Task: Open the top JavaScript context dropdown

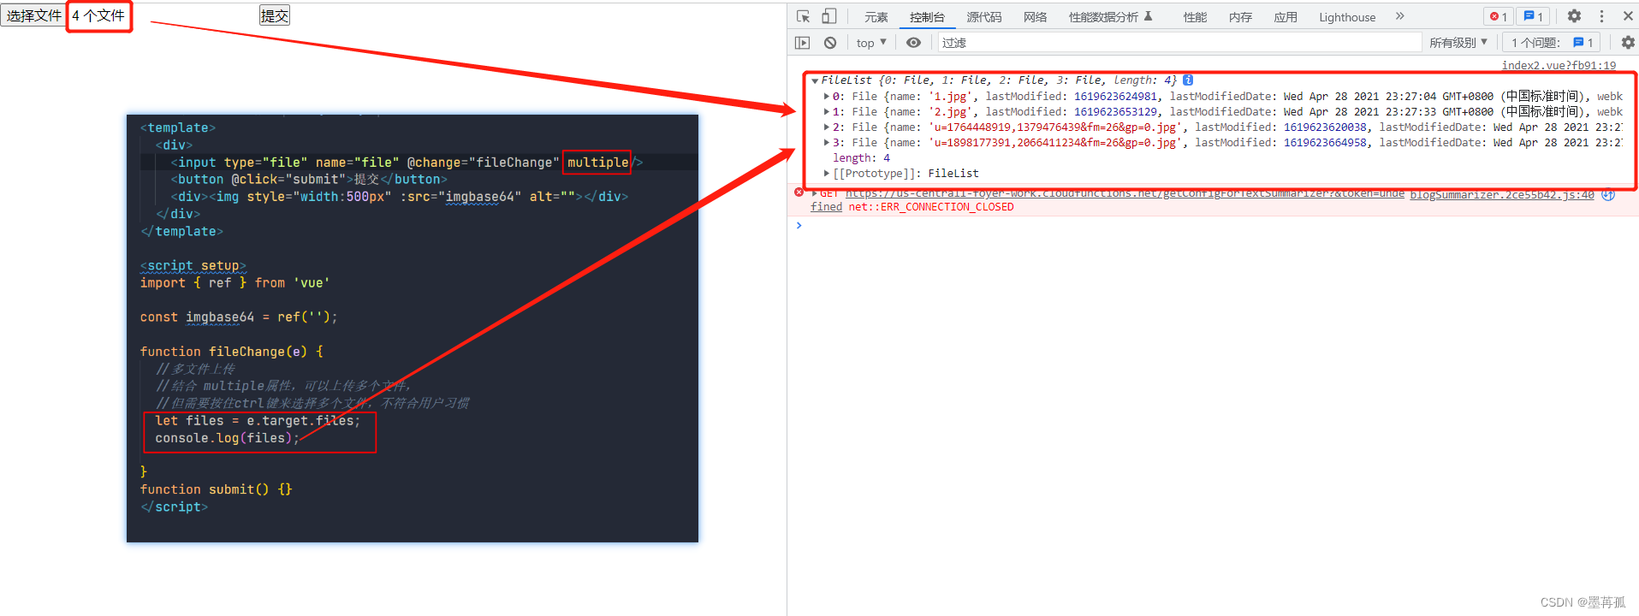Action: click(x=871, y=43)
